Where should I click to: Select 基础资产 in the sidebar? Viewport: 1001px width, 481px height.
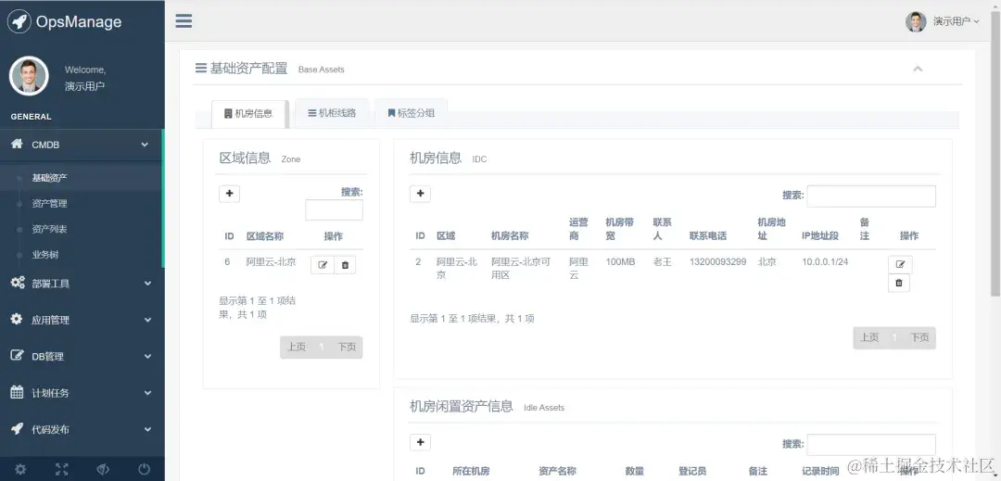click(x=50, y=178)
